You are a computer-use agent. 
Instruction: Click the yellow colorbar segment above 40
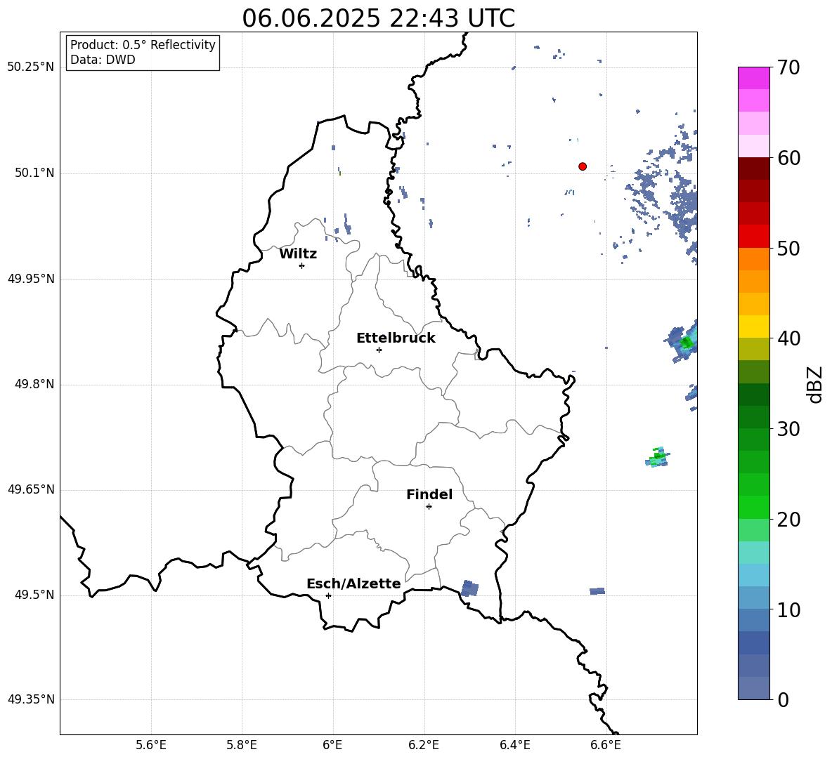[x=753, y=326]
